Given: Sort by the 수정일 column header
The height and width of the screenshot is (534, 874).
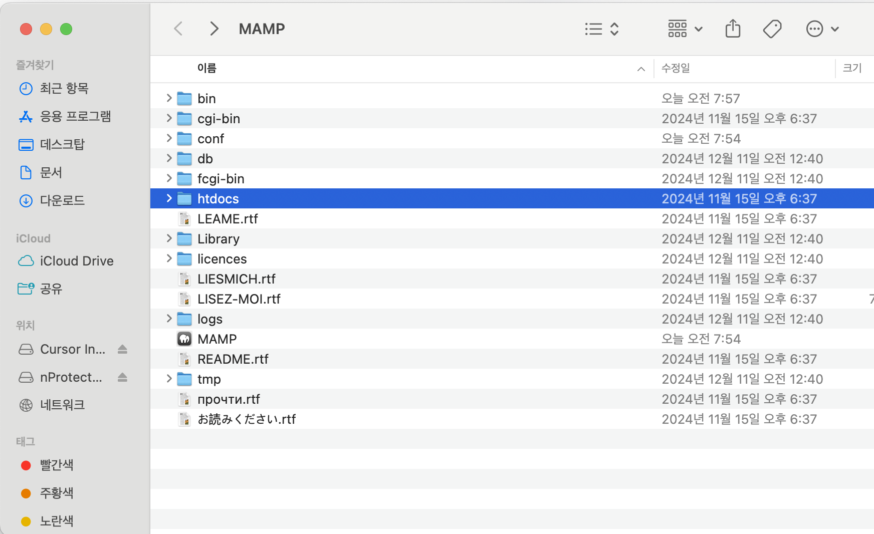Looking at the screenshot, I should click(x=676, y=68).
